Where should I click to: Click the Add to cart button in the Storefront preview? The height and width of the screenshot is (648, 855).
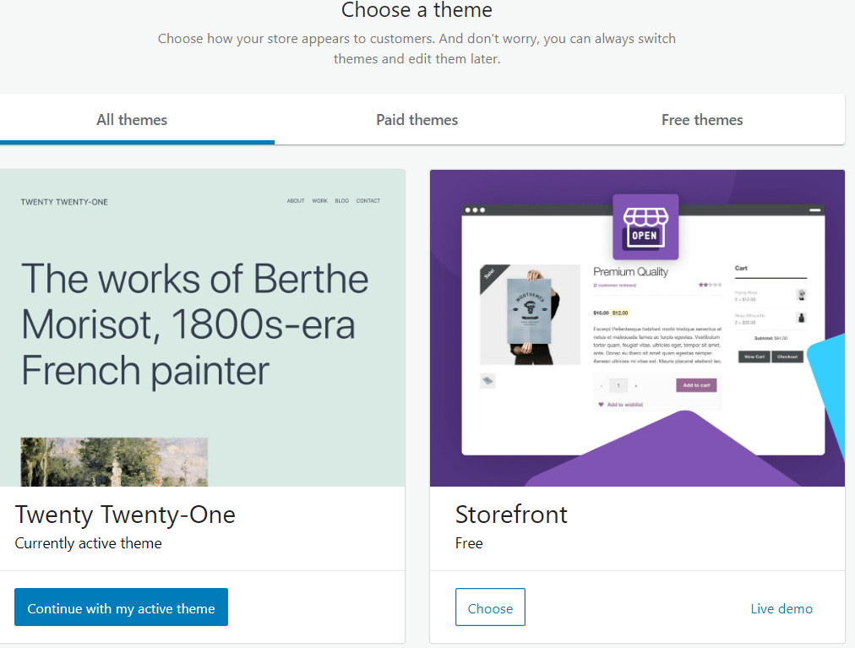click(696, 385)
